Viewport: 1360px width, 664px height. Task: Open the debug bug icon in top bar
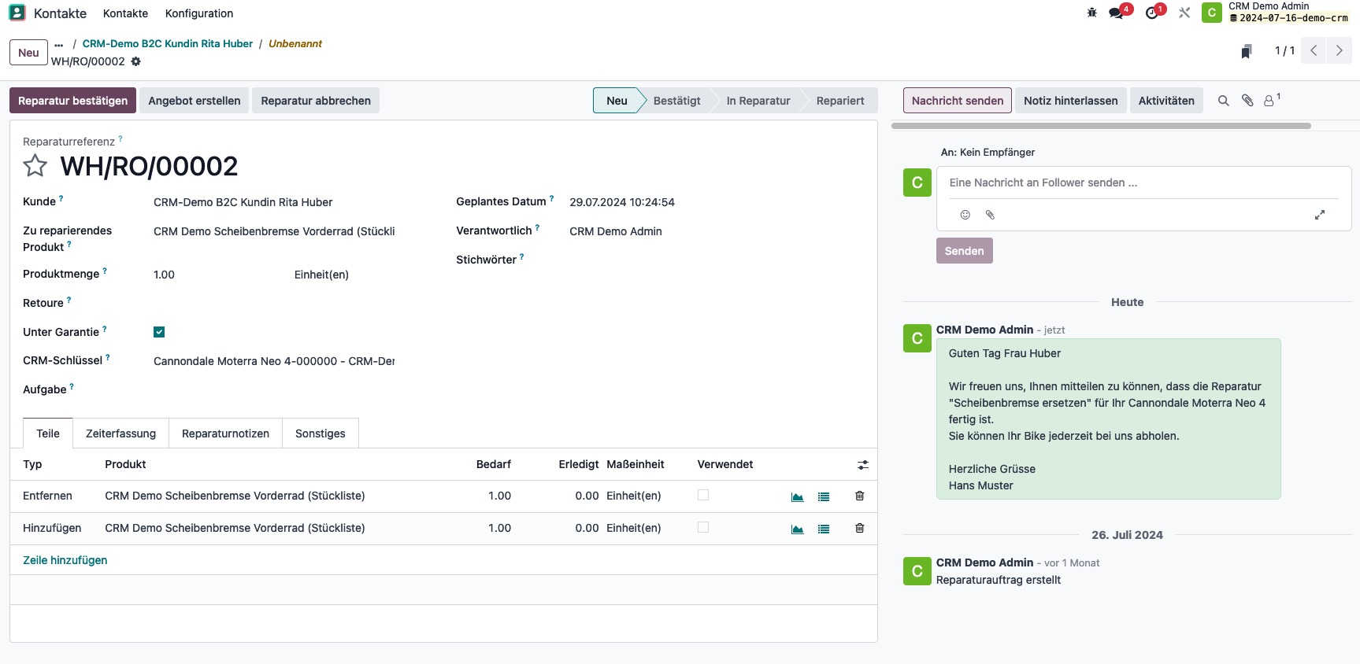point(1091,13)
